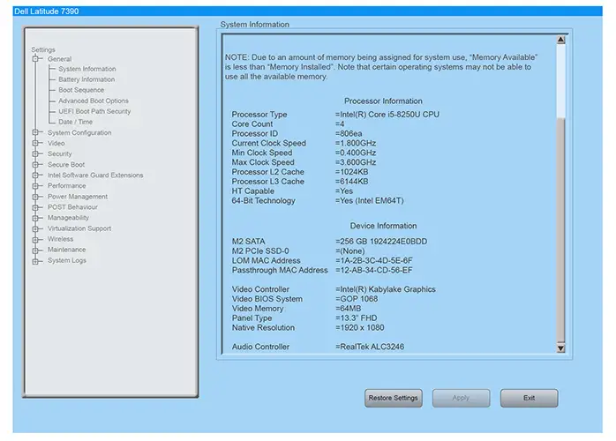This screenshot has width=616, height=441.
Task: Select the Wireless label in the tree
Action: pyautogui.click(x=61, y=239)
